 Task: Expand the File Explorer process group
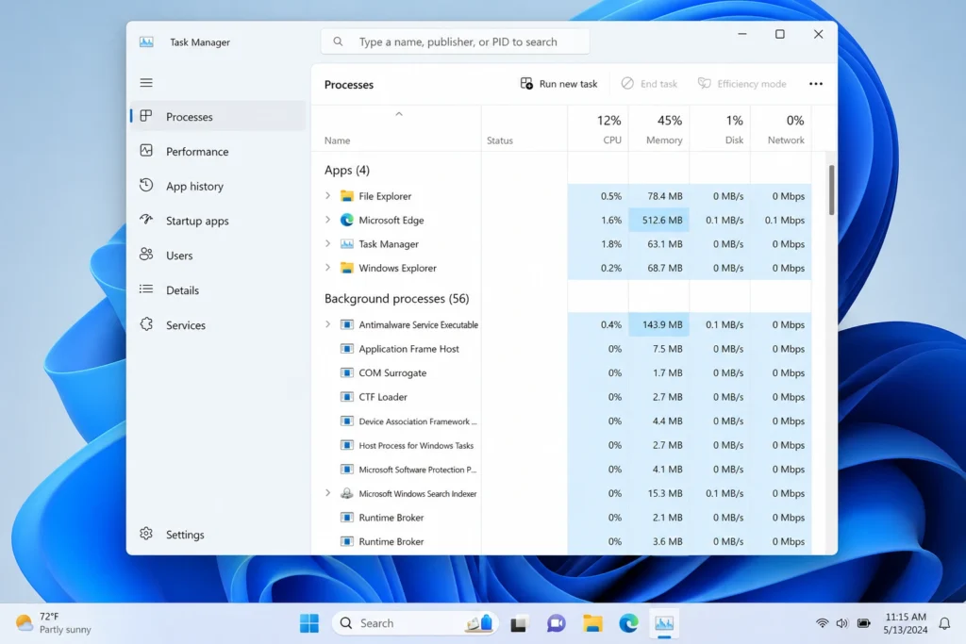327,196
